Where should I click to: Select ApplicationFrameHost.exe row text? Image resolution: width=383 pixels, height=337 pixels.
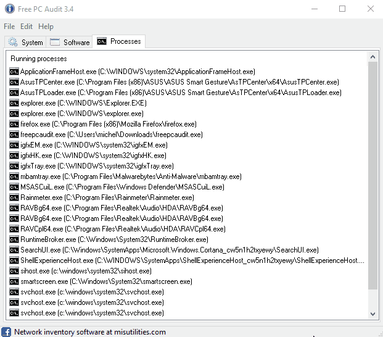[x=138, y=72]
